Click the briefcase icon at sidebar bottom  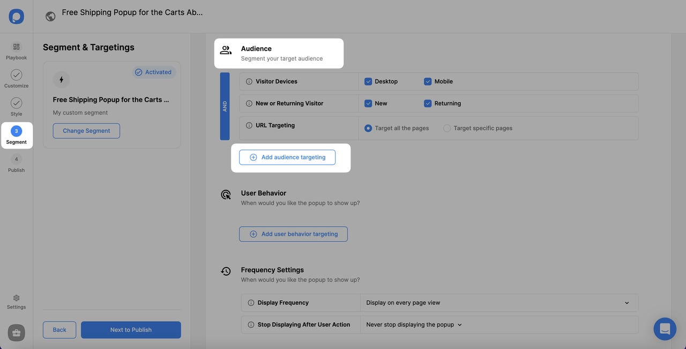[16, 333]
